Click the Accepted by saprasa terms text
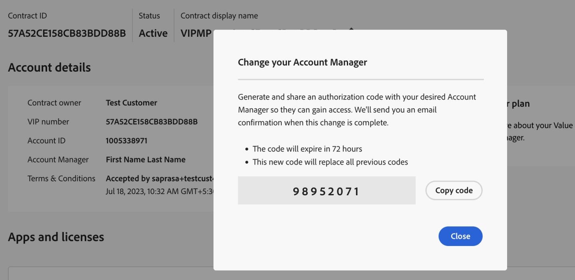This screenshot has height=280, width=575. pos(159,178)
